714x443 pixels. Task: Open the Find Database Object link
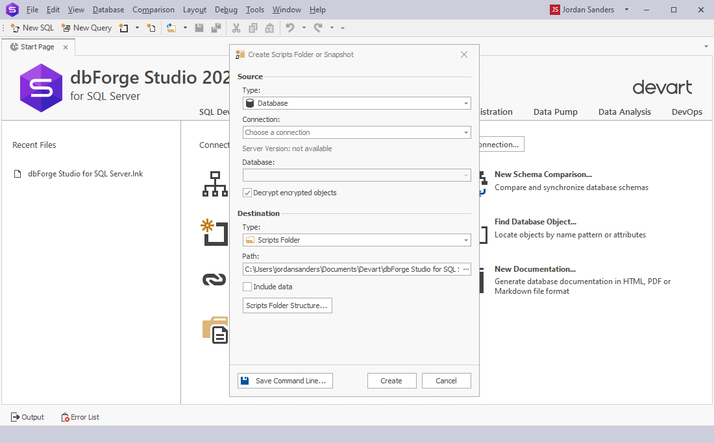tap(535, 222)
